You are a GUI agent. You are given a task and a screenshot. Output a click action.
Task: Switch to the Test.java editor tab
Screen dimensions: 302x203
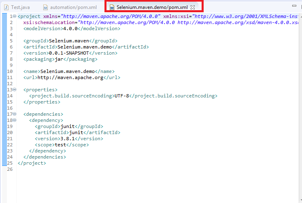[x=19, y=7]
